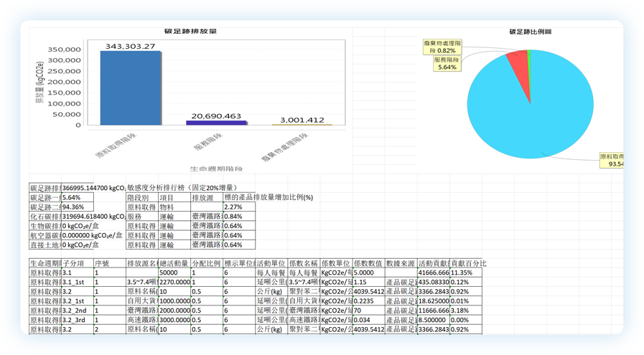
Task: Select the 0.00% contribution cell
Action: coord(466,320)
